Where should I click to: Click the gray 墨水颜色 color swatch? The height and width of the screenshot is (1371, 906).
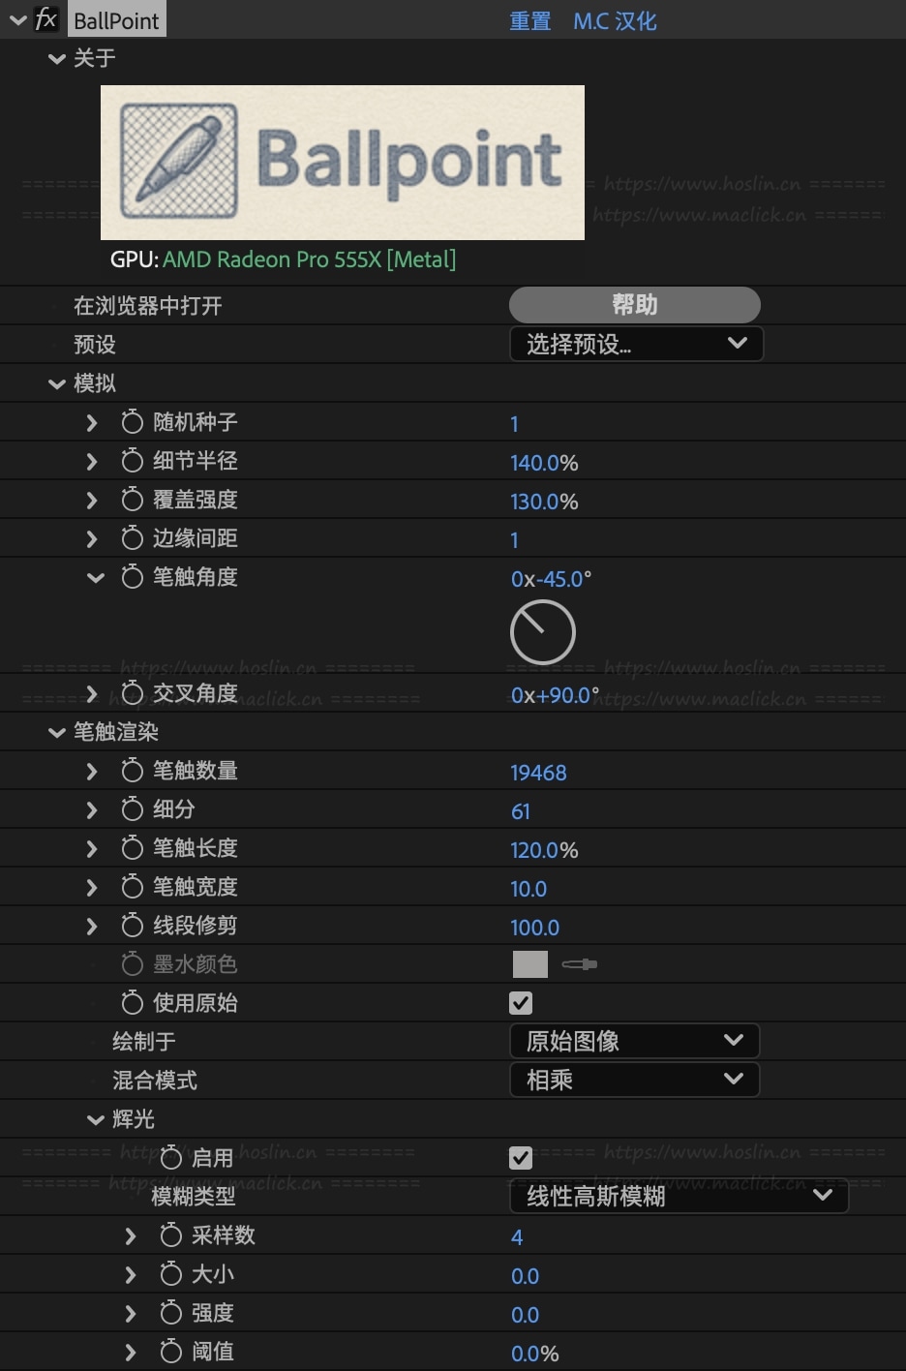529,964
